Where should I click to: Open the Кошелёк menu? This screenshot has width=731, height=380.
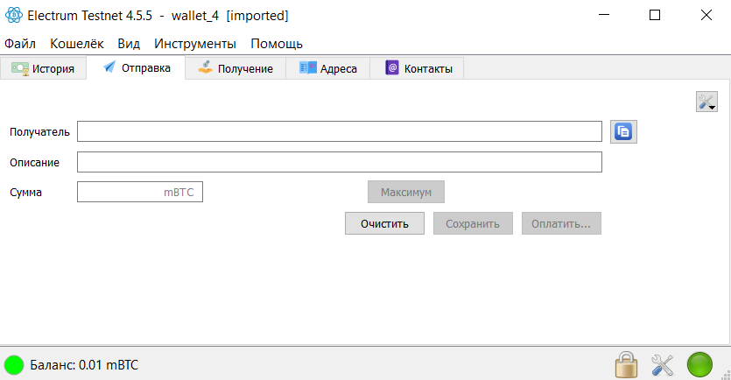coord(77,44)
